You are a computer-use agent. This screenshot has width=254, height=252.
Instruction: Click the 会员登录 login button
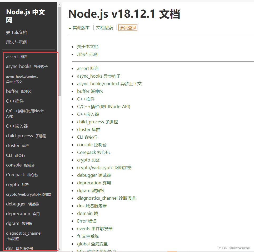tap(128, 28)
